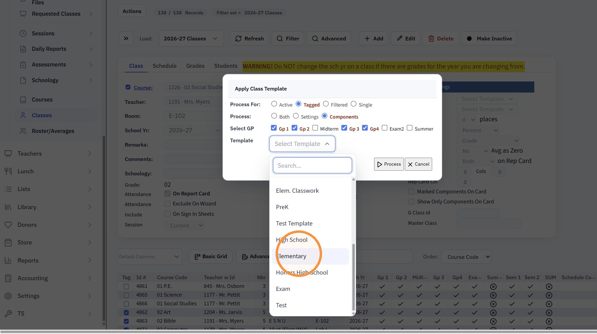597x334 pixels.
Task: Select the Settings process radio option
Action: click(296, 116)
